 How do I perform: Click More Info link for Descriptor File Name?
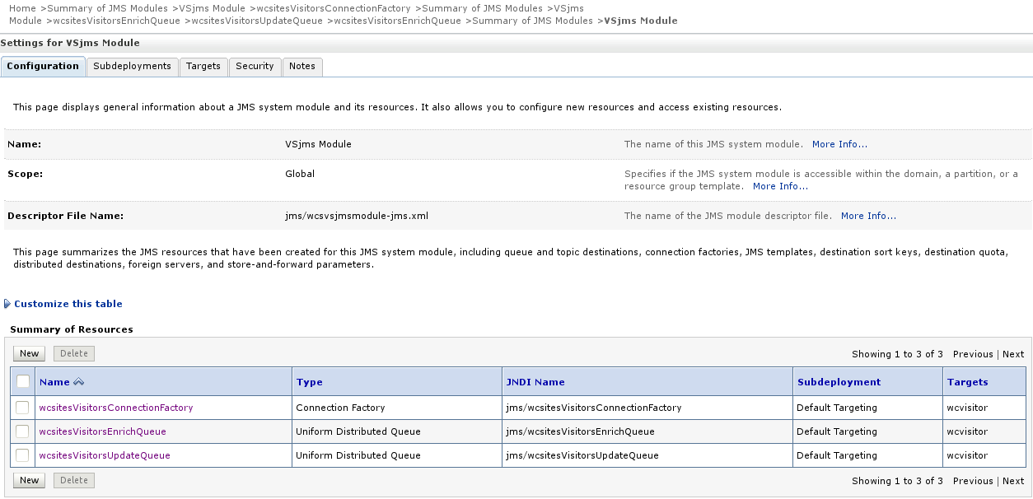(x=868, y=216)
